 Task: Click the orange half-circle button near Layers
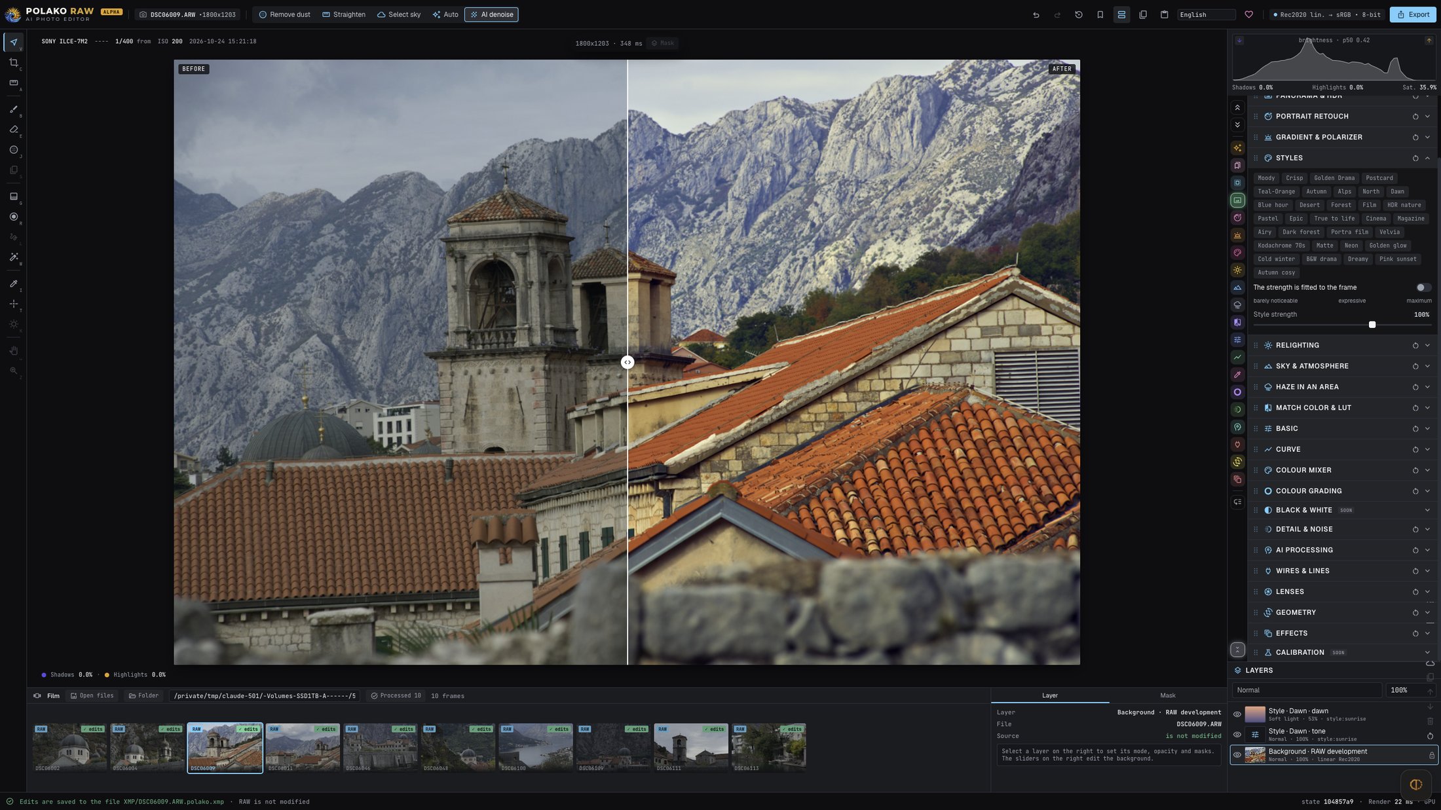(1415, 784)
